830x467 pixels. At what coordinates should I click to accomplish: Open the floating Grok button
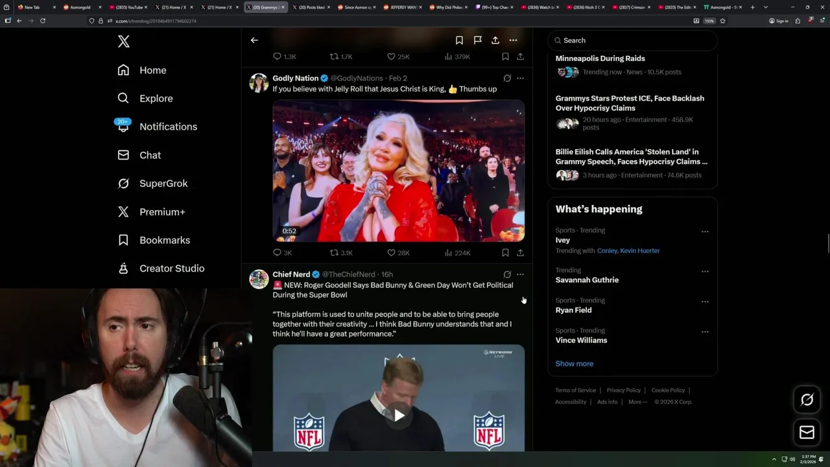[x=807, y=400]
